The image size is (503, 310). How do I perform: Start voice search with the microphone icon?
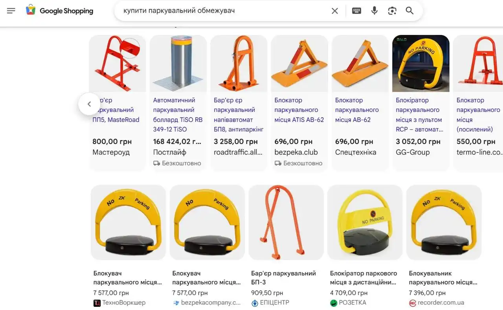[x=374, y=11]
